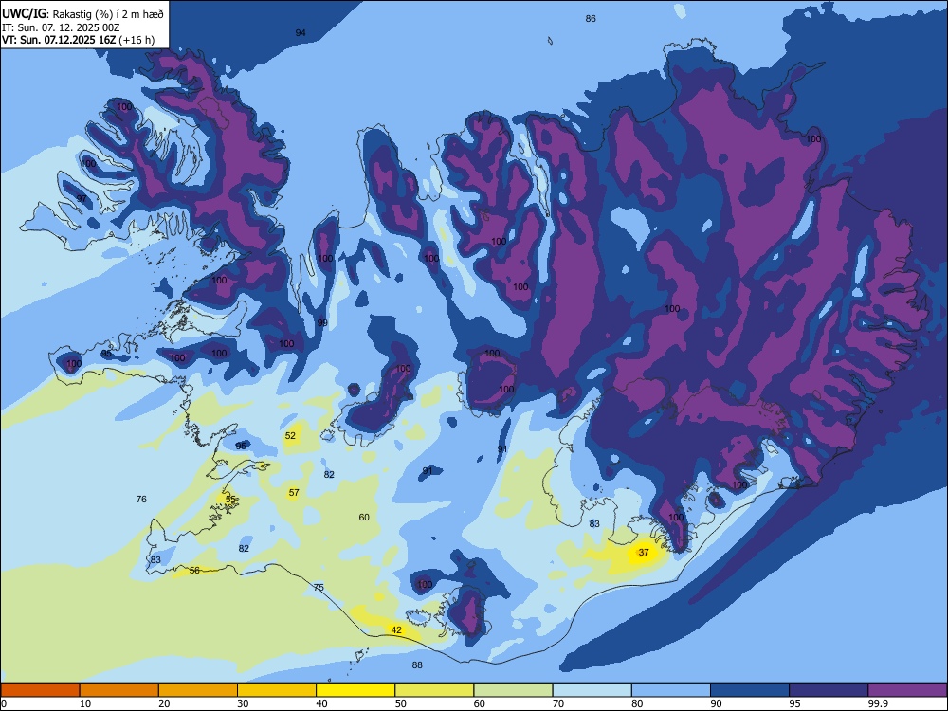
Task: Click the dark navy 95–99.9 legend swatch
Action: tap(829, 690)
